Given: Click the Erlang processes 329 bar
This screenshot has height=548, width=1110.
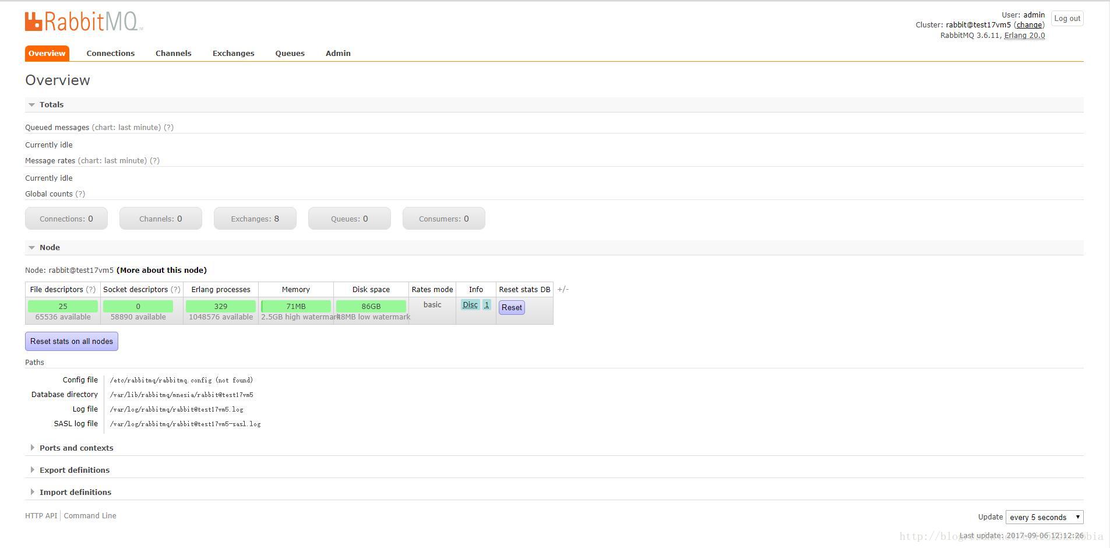Looking at the screenshot, I should click(221, 307).
